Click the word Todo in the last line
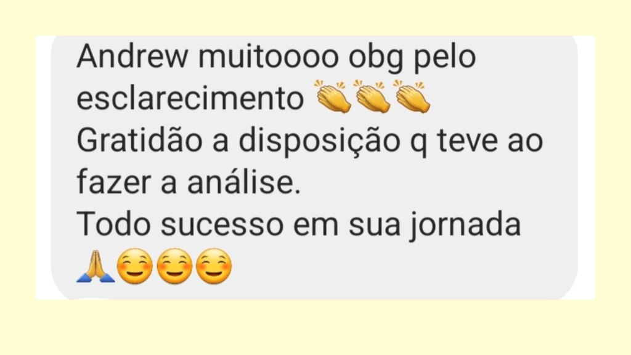Image resolution: width=631 pixels, height=355 pixels. (x=113, y=224)
